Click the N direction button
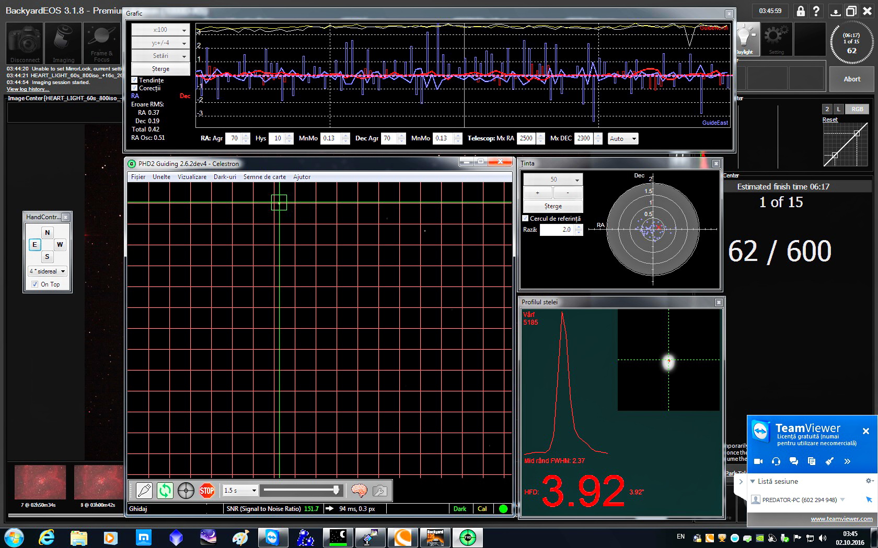Viewport: 878px width, 548px height. [x=47, y=233]
